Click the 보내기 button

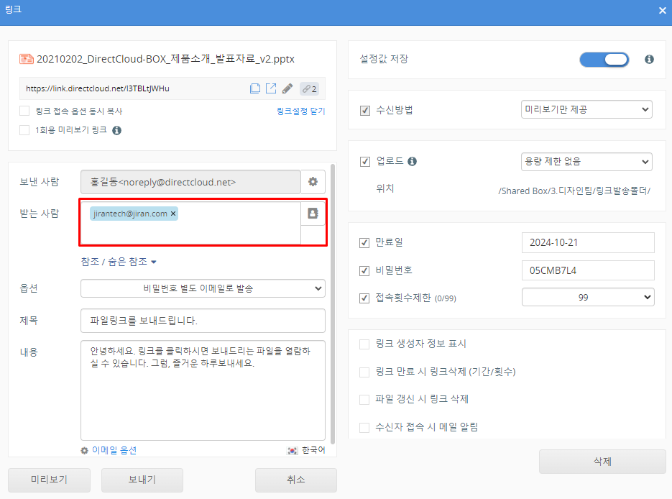142,480
